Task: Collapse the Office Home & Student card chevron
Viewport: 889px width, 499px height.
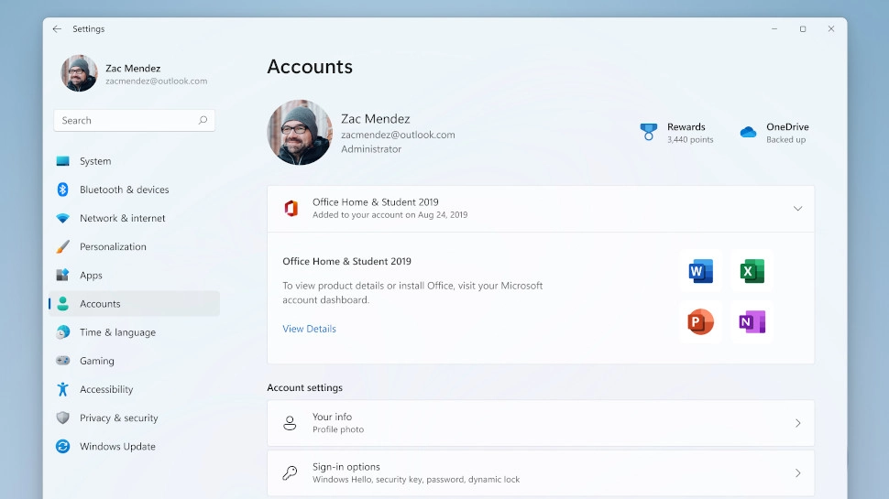Action: (797, 209)
